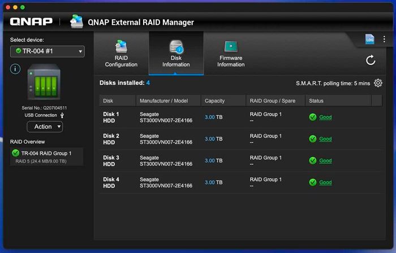Click the Status column header
This screenshot has height=253, width=396.
(x=338, y=101)
